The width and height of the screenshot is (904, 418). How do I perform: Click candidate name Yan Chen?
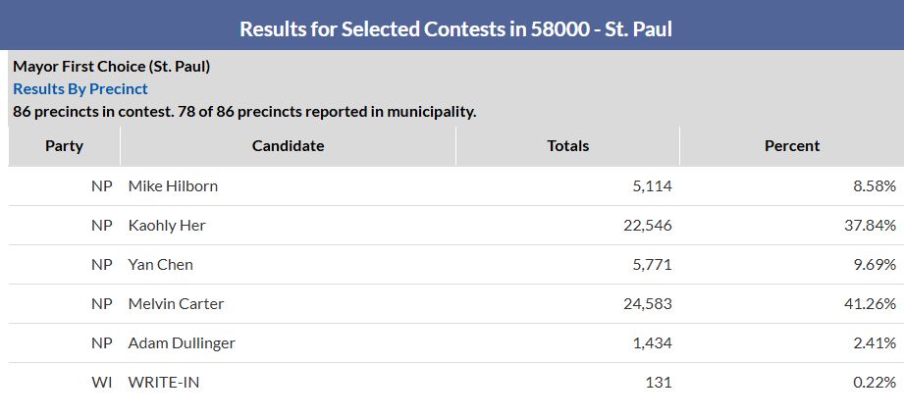[x=161, y=264]
